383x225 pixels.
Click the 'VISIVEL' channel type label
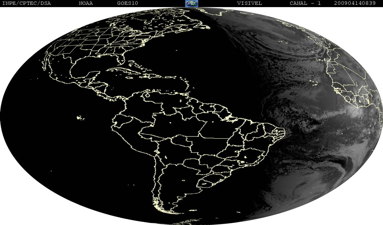coord(250,3)
